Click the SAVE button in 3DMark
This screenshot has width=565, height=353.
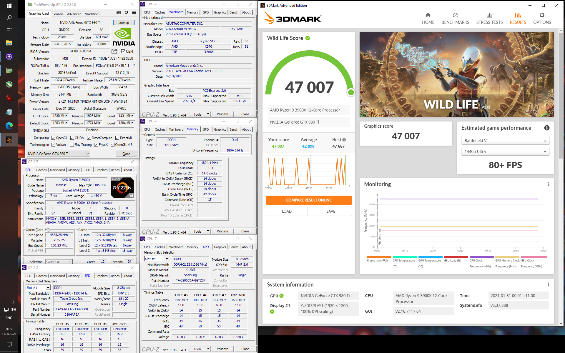click(x=331, y=211)
